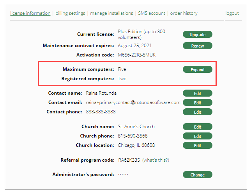This screenshot has width=251, height=194.
Task: View the order history tab
Action: (184, 13)
